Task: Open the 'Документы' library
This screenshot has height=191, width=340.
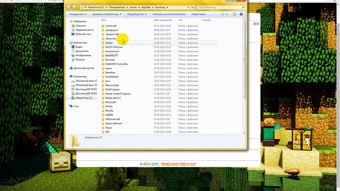Action: tap(82, 51)
